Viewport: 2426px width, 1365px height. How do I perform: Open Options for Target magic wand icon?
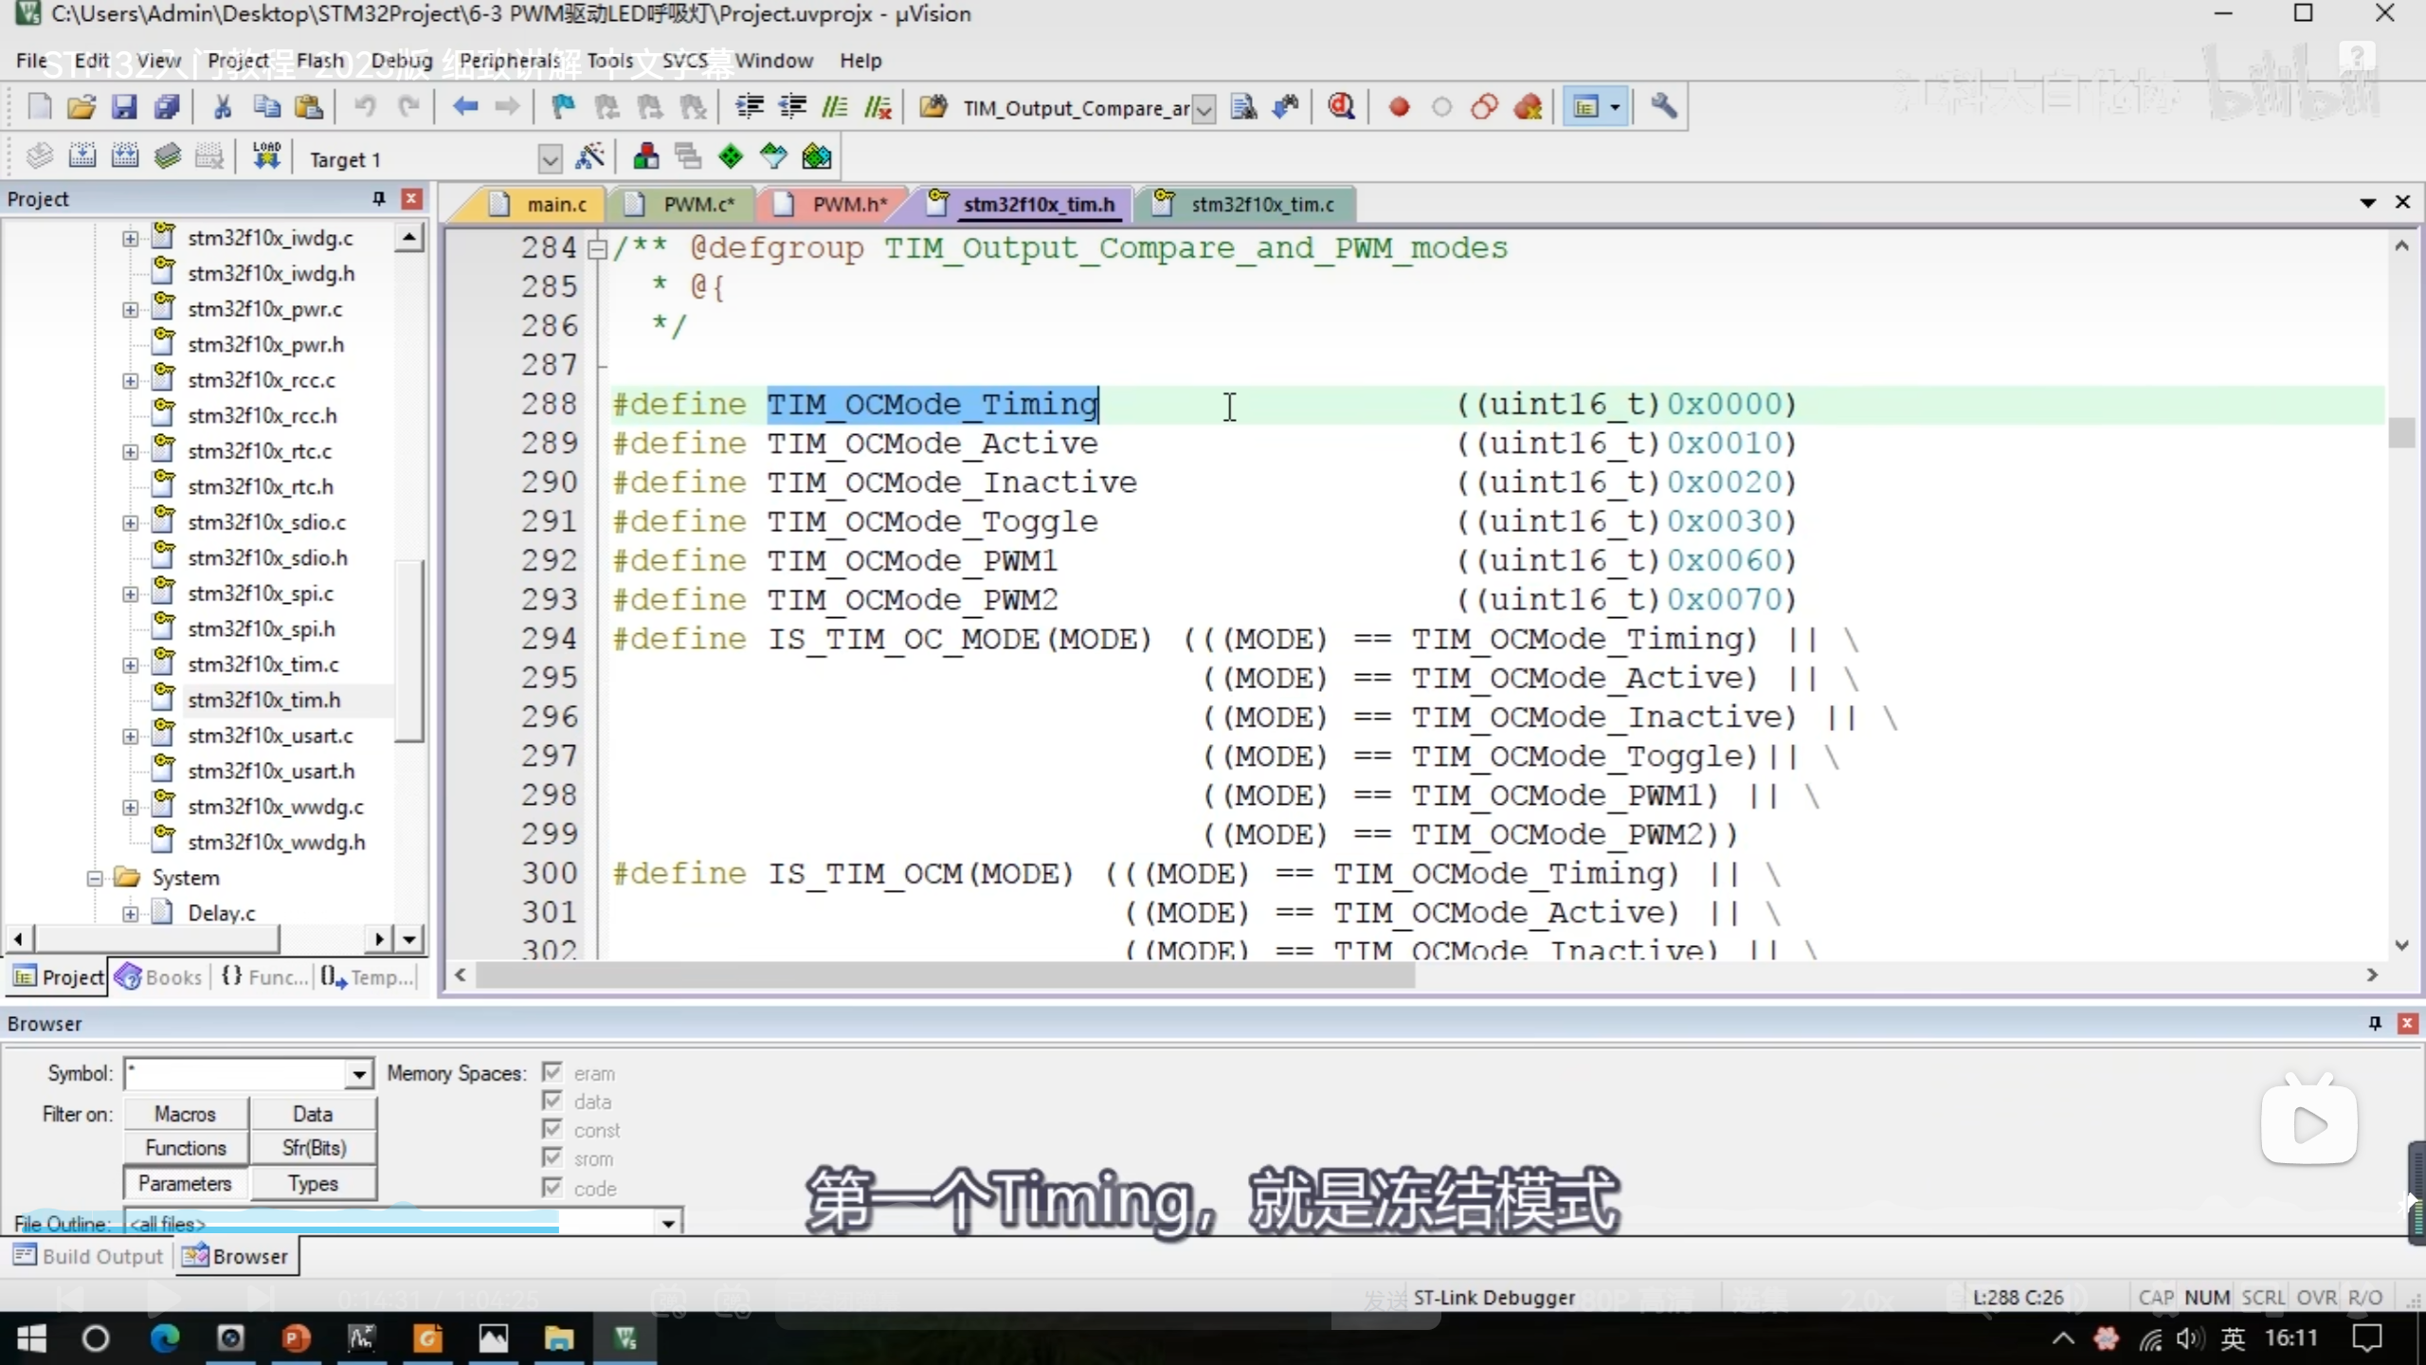coord(589,157)
